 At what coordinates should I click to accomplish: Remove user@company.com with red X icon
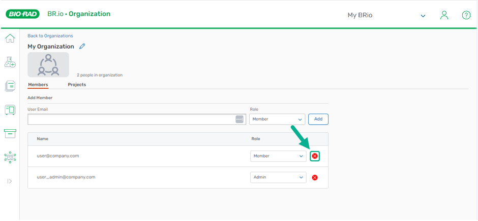[x=315, y=156]
